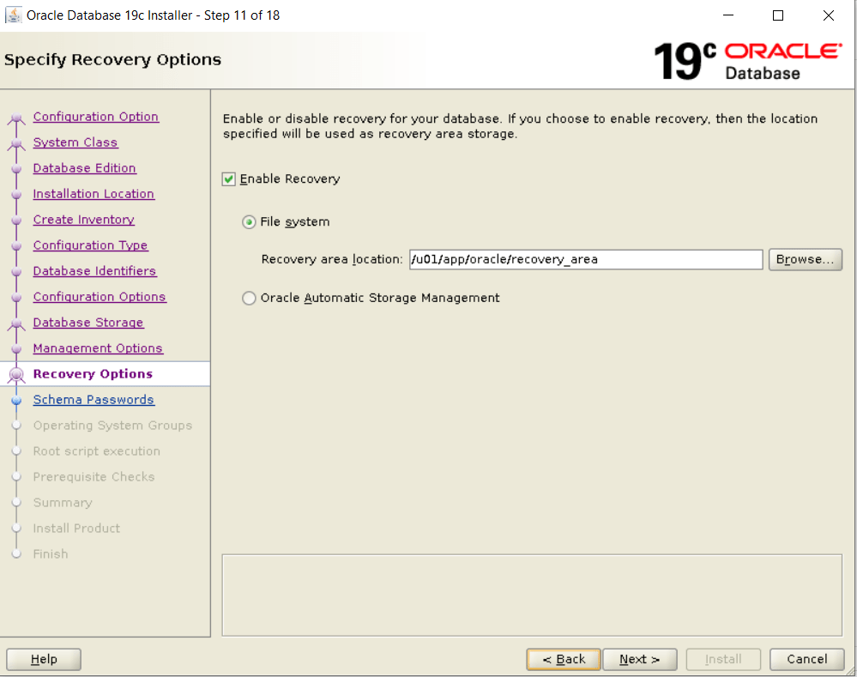Cancel the Oracle installation
The height and width of the screenshot is (677, 857).
(x=806, y=659)
